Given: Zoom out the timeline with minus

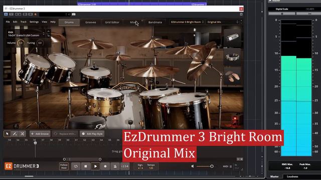Looking at the screenshot, I should [x=238, y=159].
